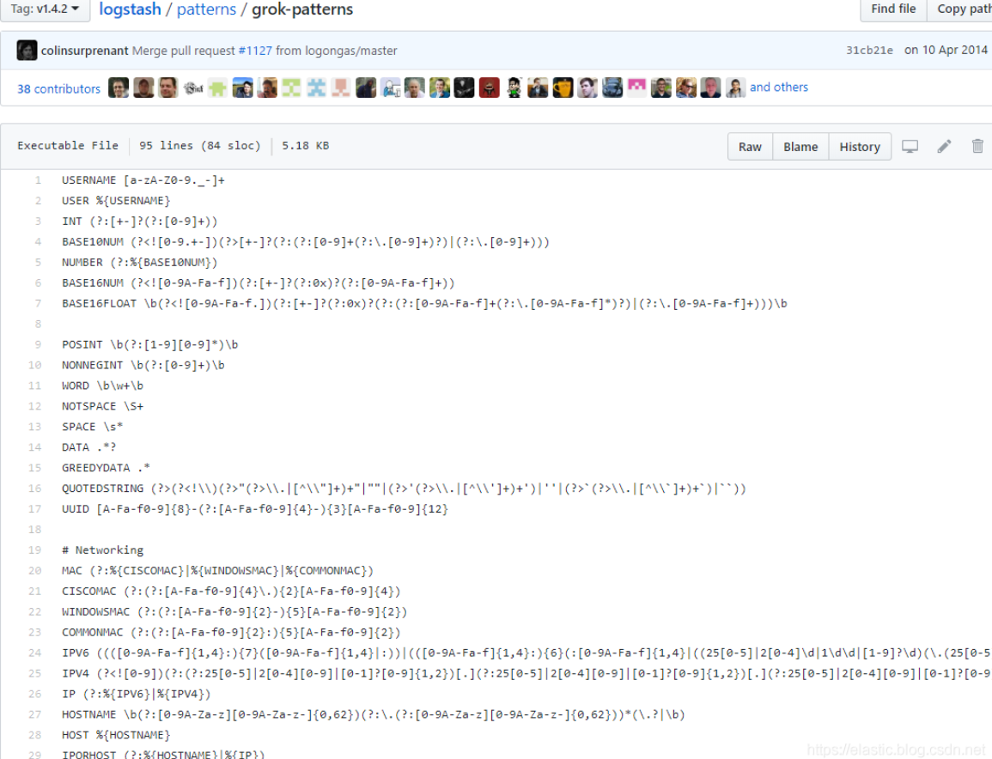Open the yellow coffee mug contributor avatar

(563, 88)
